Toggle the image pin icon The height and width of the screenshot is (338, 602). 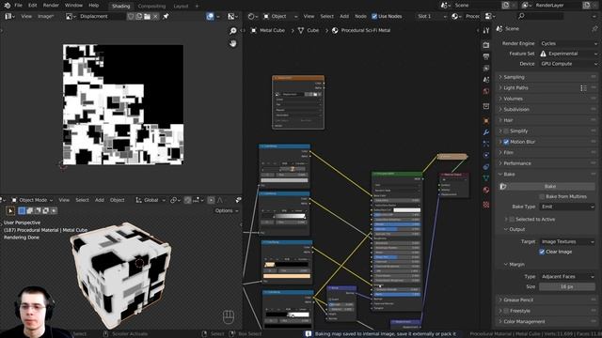coord(166,17)
